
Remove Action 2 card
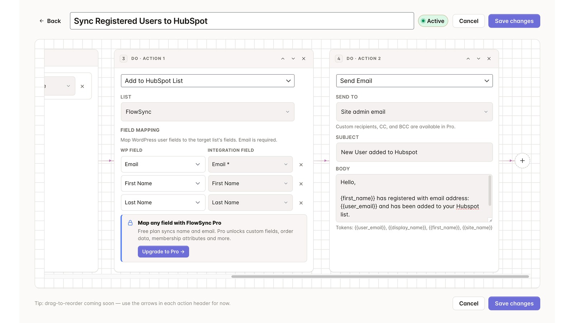coord(489,58)
